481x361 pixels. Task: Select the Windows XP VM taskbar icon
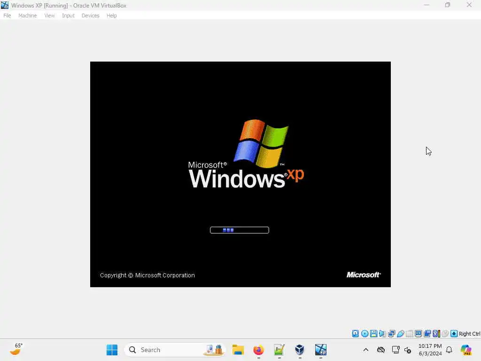320,350
